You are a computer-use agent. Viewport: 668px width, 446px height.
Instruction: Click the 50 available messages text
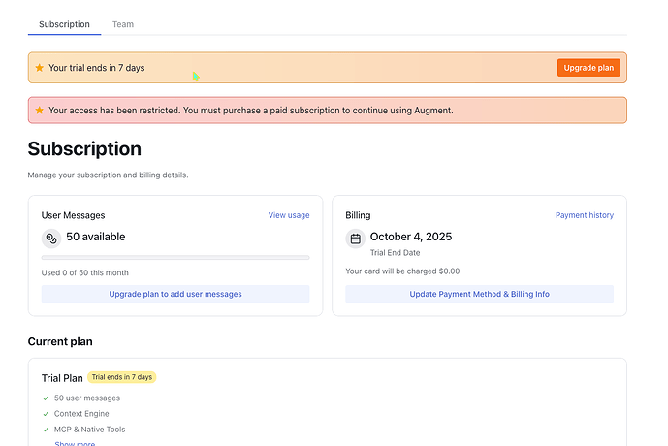tap(96, 237)
